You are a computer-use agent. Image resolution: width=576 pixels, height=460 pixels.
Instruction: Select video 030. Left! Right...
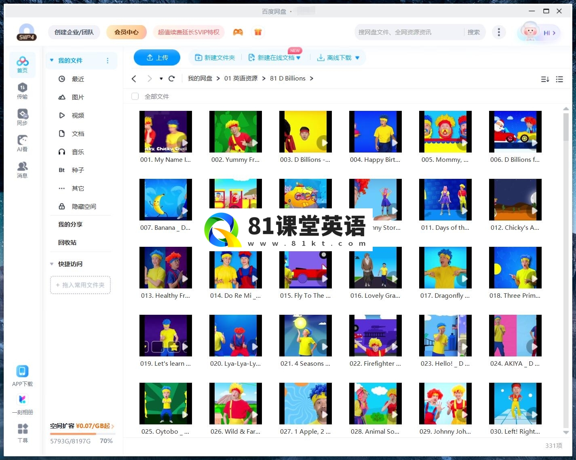[515, 403]
